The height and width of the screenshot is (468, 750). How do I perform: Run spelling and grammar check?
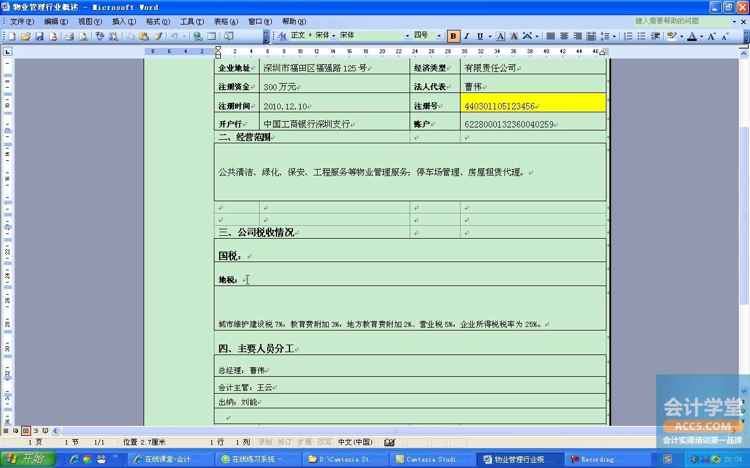click(x=100, y=36)
